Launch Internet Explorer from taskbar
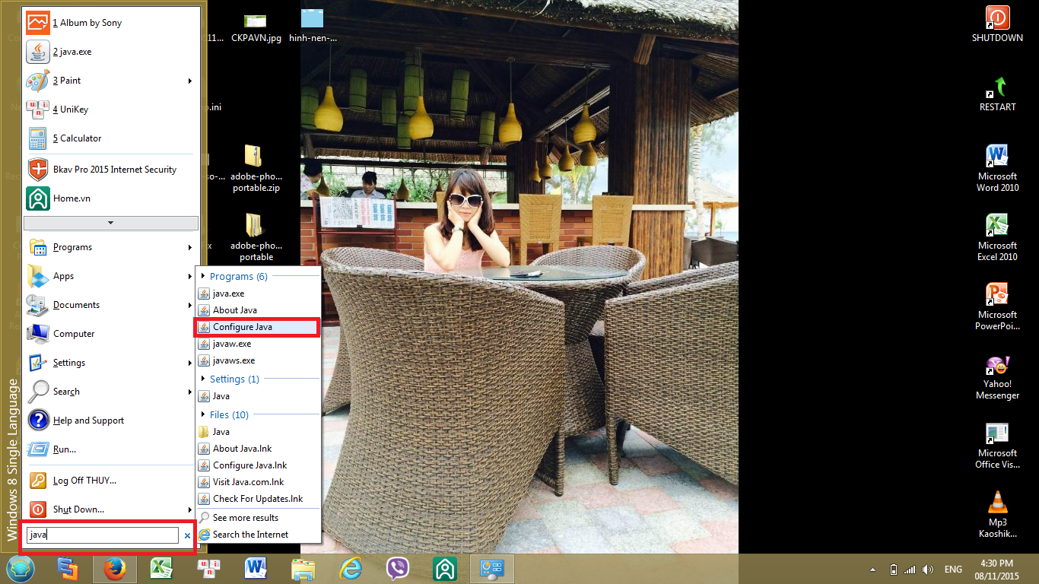This screenshot has width=1039, height=584. 351,569
